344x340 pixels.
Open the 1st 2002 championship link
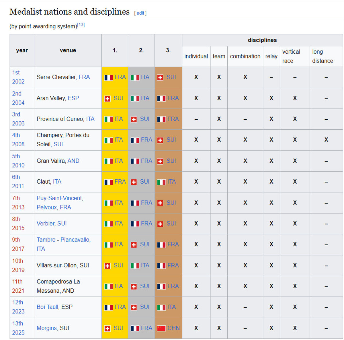coord(16,73)
